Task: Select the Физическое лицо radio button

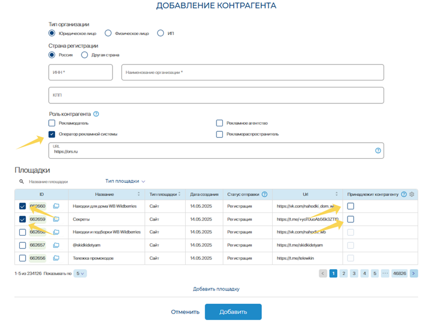Action: coord(108,33)
